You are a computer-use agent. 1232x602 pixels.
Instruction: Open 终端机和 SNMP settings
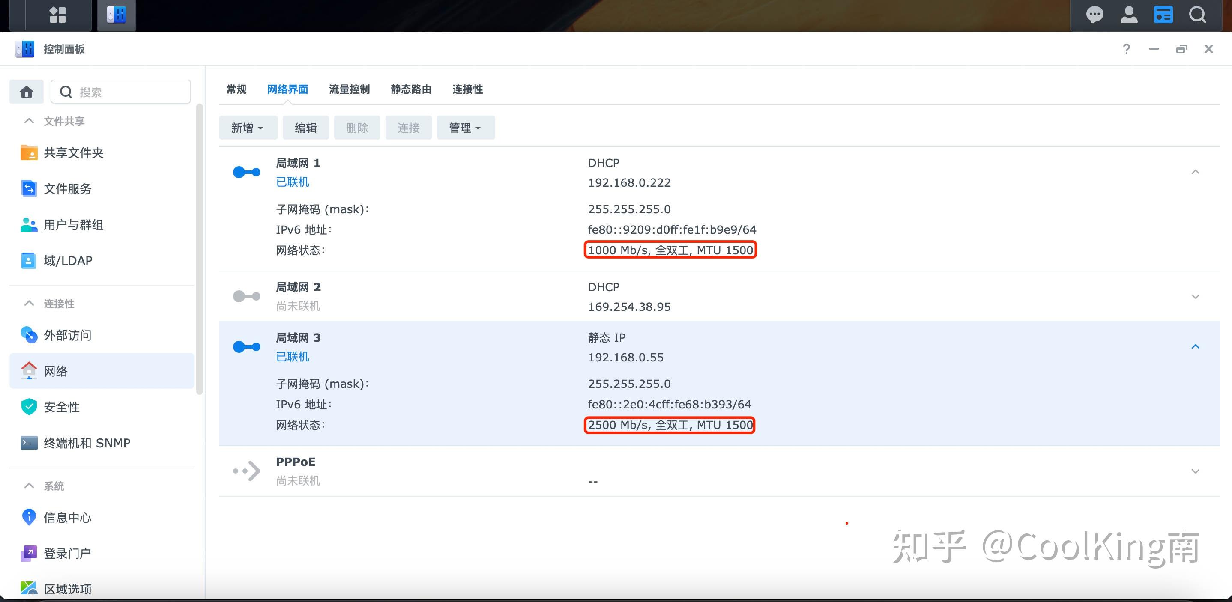86,443
